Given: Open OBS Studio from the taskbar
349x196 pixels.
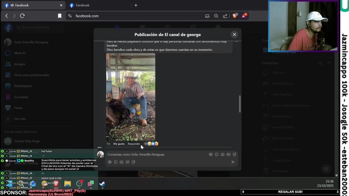Looking at the screenshot, I should (x=79, y=183).
